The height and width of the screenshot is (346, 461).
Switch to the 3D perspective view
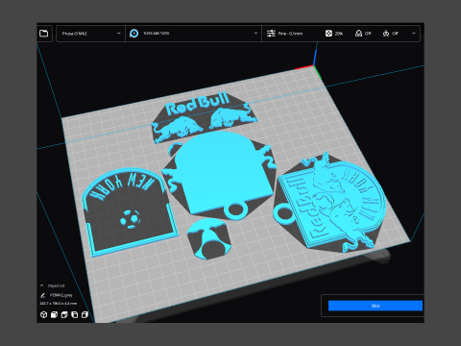click(44, 314)
